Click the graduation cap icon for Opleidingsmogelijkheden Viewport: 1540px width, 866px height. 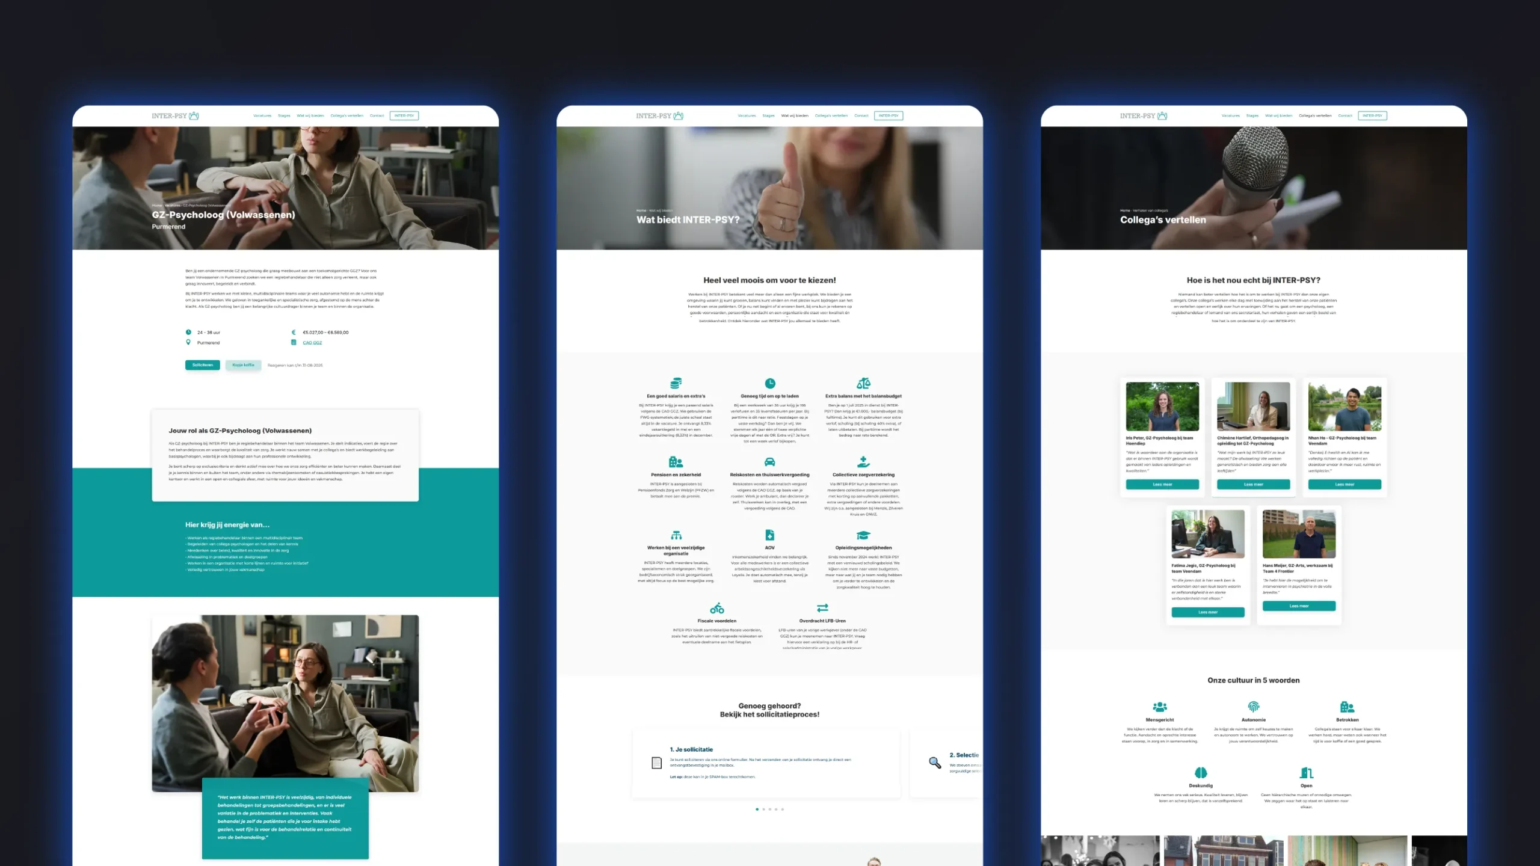point(863,535)
